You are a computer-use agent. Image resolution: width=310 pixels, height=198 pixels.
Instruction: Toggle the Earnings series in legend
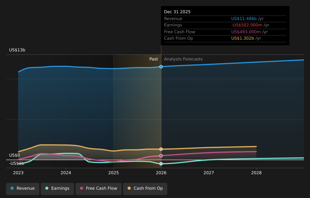(x=57, y=188)
